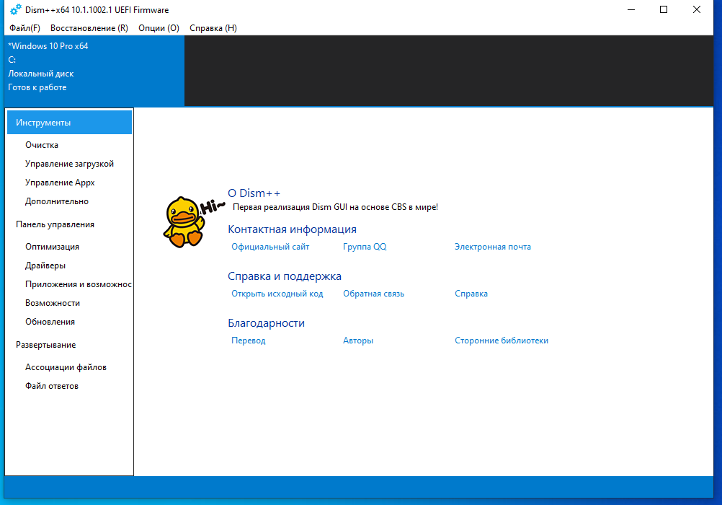Click the Справка и поддержка heading
Viewport: 722px width, 505px height.
tap(285, 276)
